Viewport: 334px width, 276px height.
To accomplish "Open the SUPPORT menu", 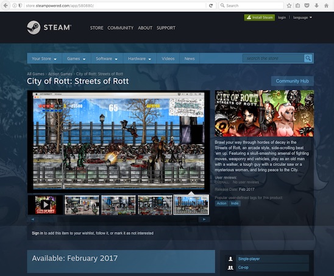I will pos(166,27).
